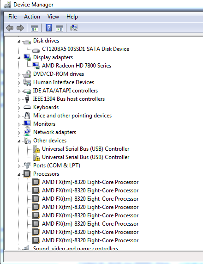Viewport: 203px width, 264px height.
Task: Click the AMD Radeon HD 7800 adapter icon
Action: [x=36, y=66]
